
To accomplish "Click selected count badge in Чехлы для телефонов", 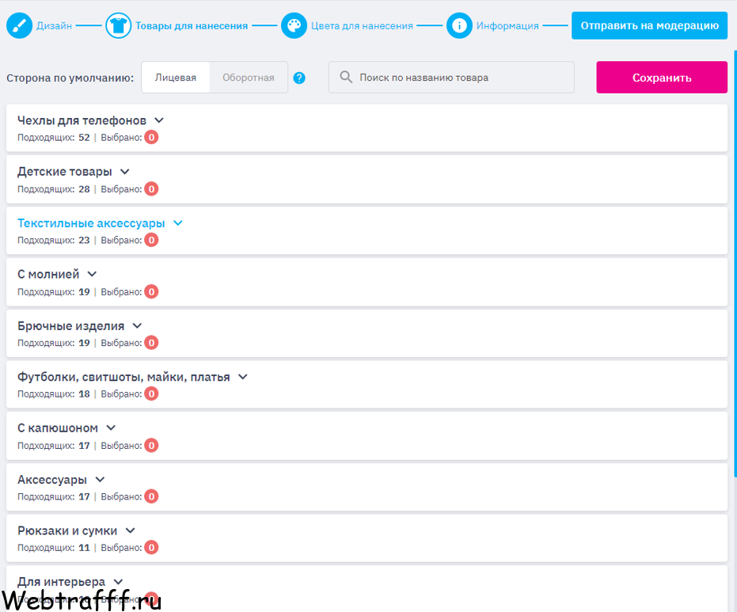I will coord(151,137).
